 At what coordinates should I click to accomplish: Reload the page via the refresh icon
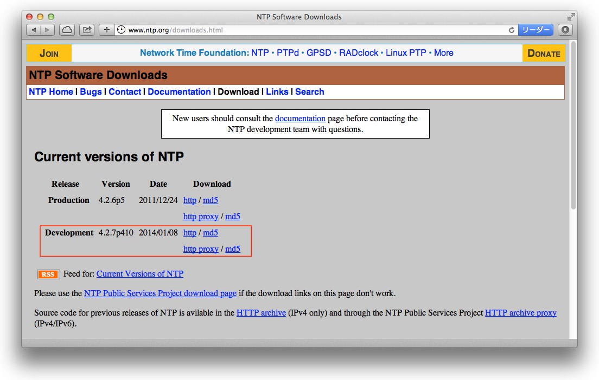pyautogui.click(x=511, y=30)
